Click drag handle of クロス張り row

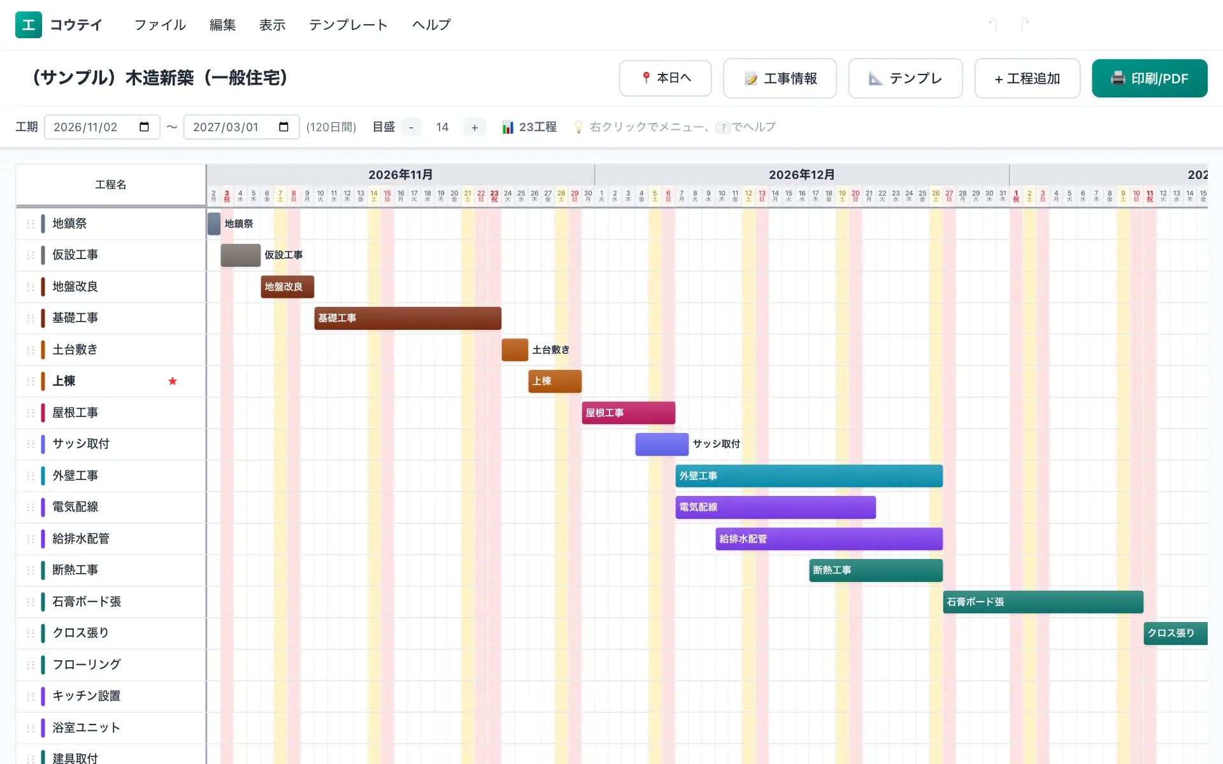(x=30, y=633)
